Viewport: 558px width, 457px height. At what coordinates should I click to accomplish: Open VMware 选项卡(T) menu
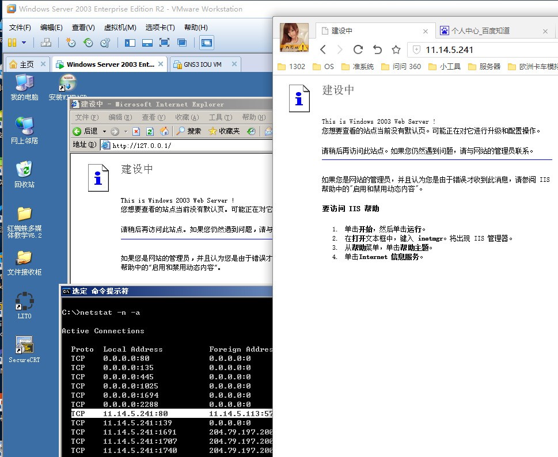[x=160, y=28]
